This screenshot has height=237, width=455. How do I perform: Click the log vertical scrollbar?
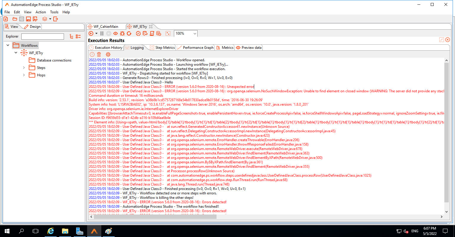point(447,136)
